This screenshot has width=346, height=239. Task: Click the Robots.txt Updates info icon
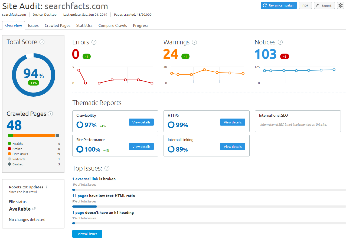click(x=47, y=187)
